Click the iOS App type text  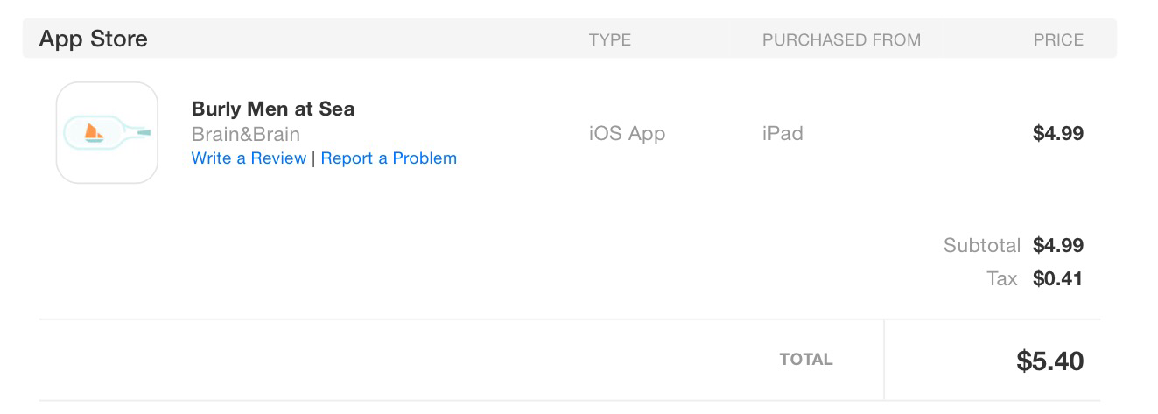point(627,134)
